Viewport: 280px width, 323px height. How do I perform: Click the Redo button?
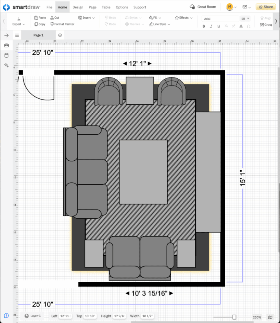tap(110, 24)
